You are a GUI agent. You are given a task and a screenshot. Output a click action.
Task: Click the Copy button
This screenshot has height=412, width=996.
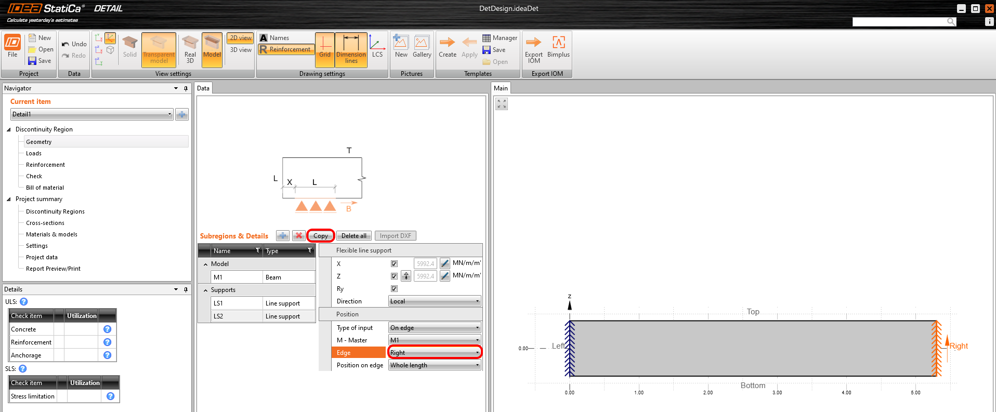coord(320,236)
